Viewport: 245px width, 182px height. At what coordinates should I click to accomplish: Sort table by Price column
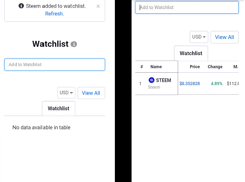point(194,67)
